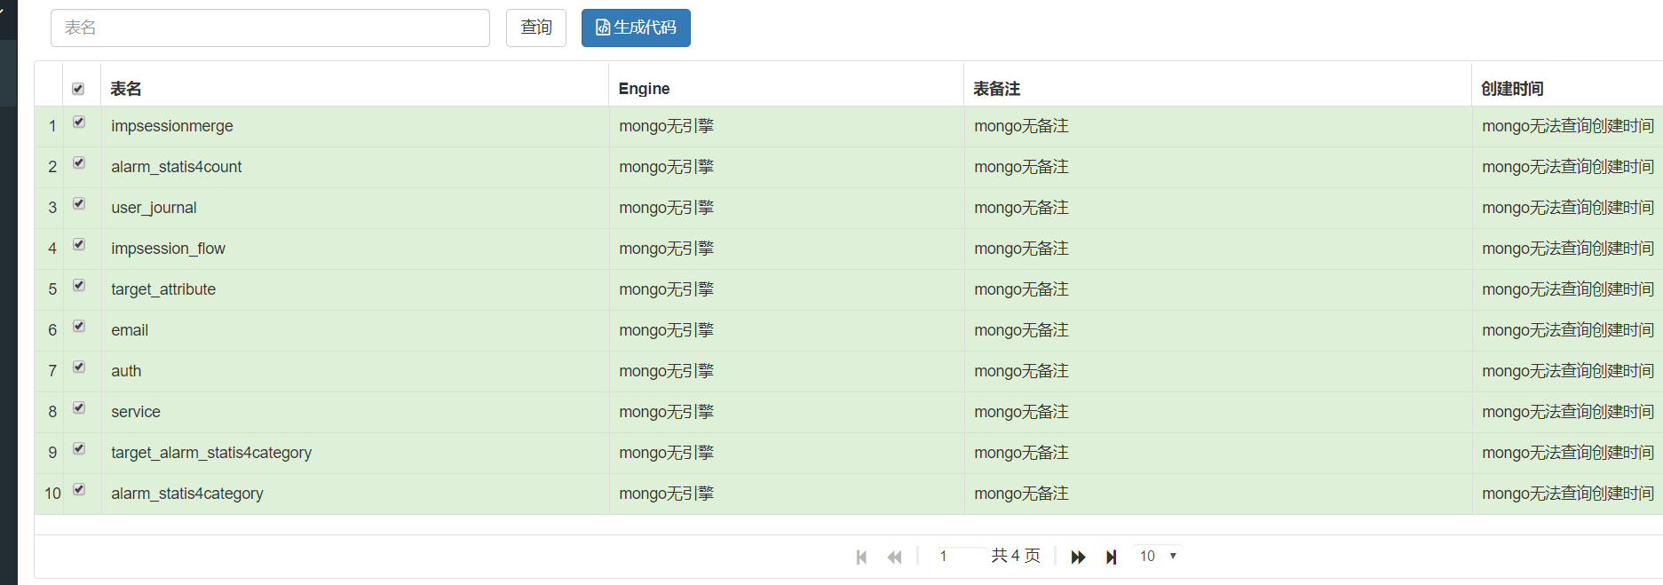
Task: Uncheck the user_journal row checkbox
Action: tap(79, 204)
